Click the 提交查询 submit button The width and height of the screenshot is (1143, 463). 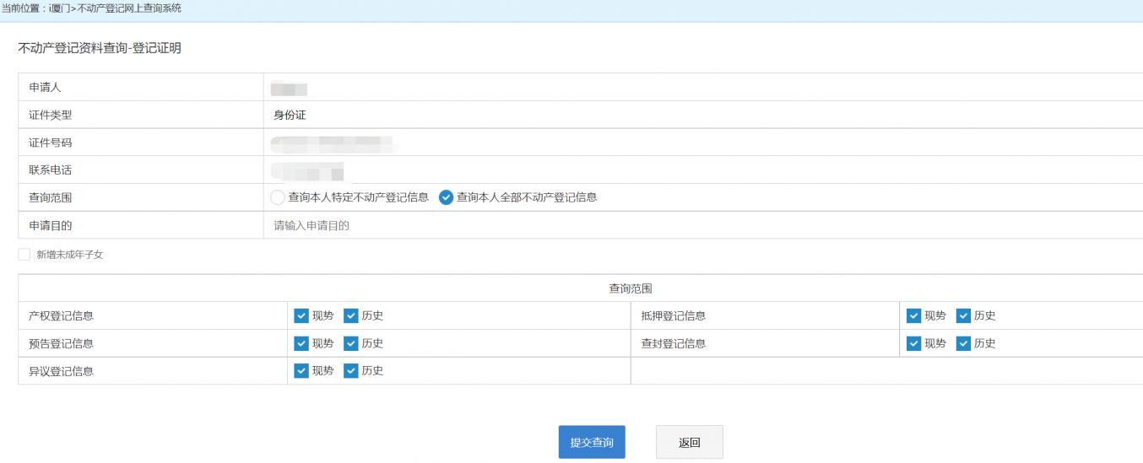(x=592, y=442)
